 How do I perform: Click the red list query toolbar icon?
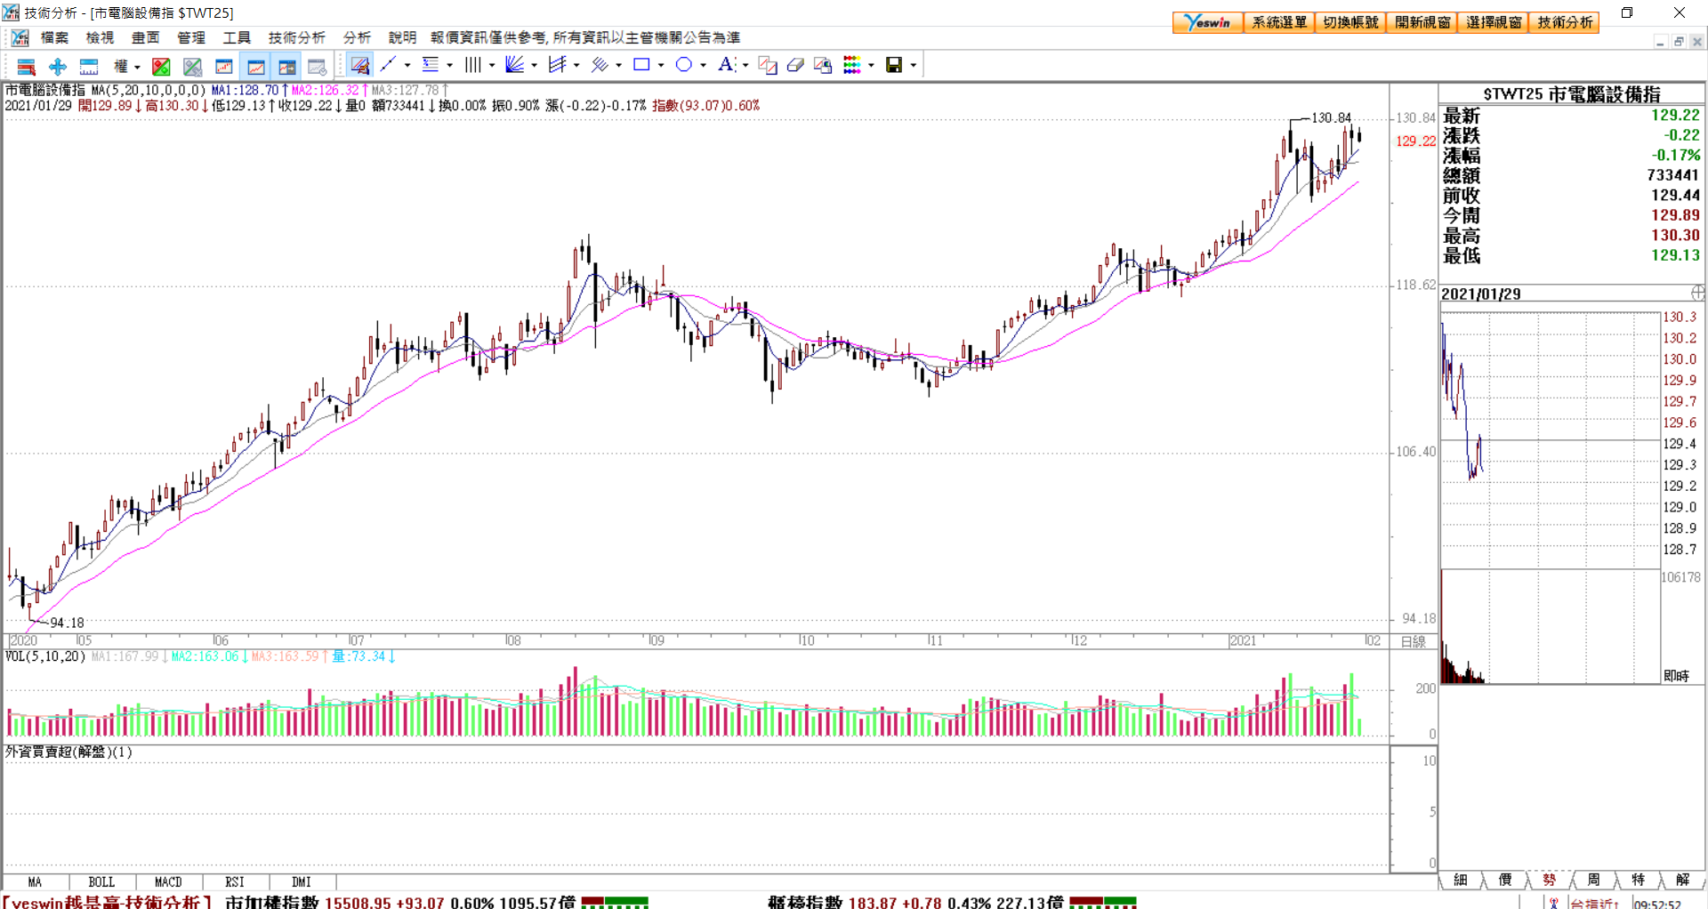click(x=26, y=66)
